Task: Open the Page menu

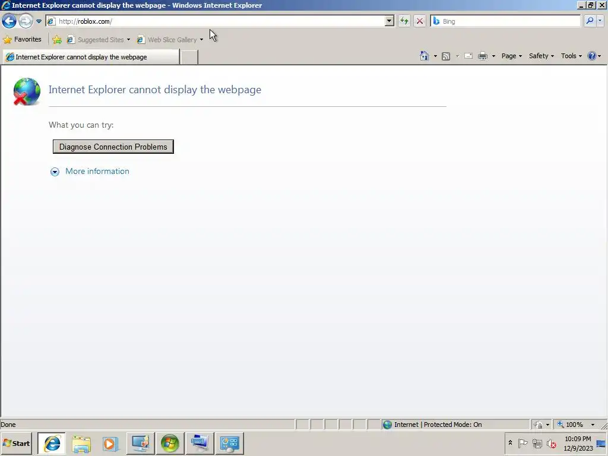Action: 511,56
